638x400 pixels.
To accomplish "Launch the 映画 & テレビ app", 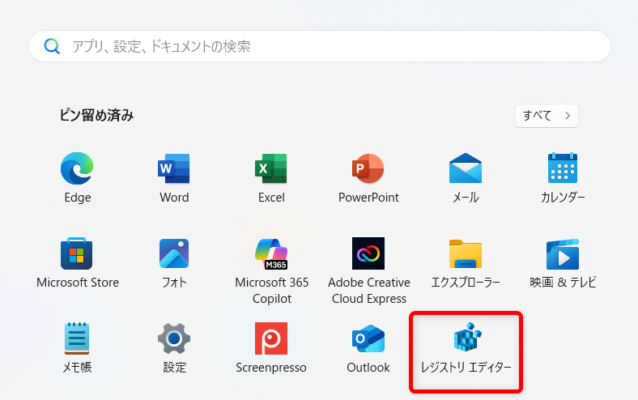I will [563, 254].
